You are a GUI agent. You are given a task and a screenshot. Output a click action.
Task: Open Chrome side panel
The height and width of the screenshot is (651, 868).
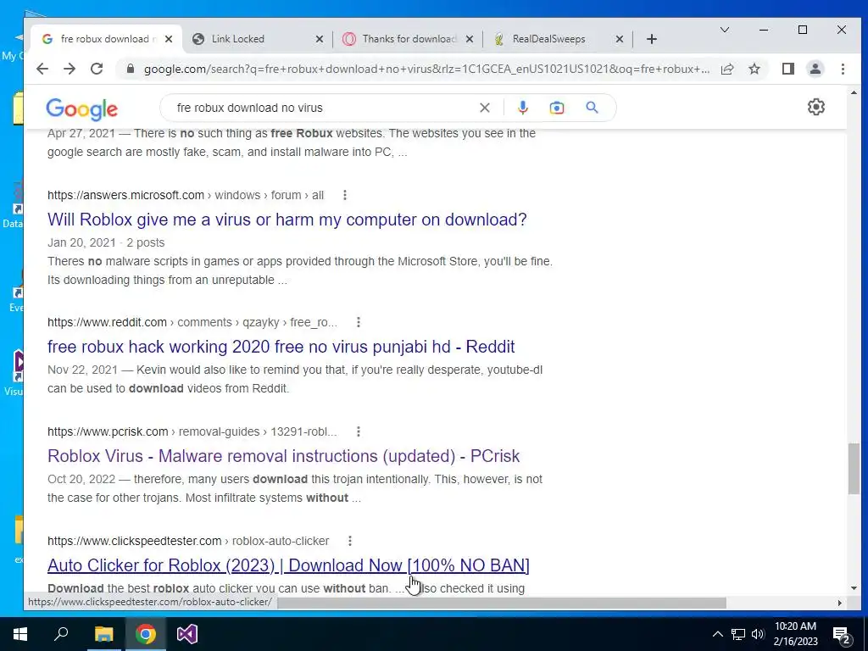788,69
